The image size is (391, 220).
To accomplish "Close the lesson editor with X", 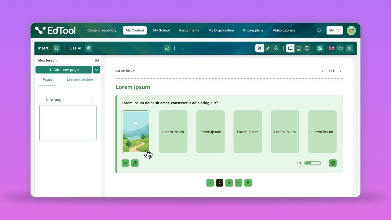I will coord(349,48).
